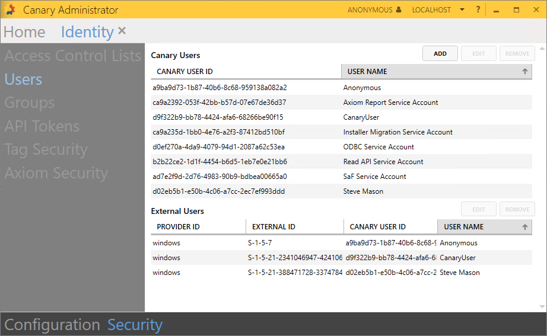Viewport: 547px width, 336px height.
Task: Open Tag Security in the sidebar
Action: pyautogui.click(x=46, y=149)
